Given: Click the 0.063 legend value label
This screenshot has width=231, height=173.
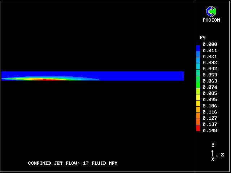Looking at the screenshot, I should [210, 81].
